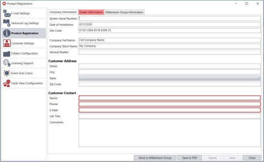Select Cards View Configuration sidebar label
The height and width of the screenshot is (162, 264).
[x=27, y=83]
